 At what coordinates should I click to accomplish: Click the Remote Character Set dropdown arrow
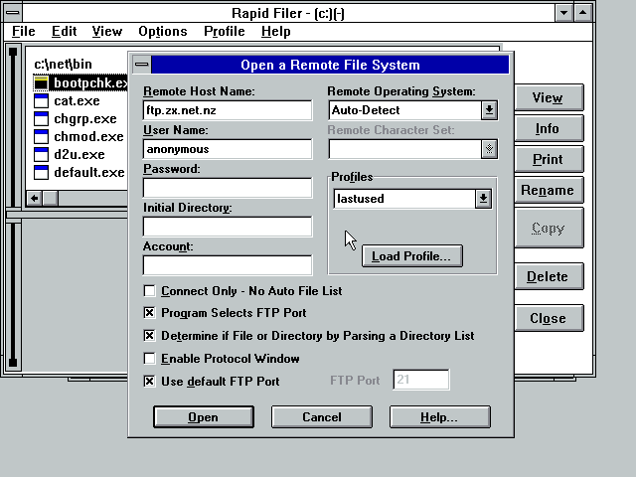[x=489, y=149]
